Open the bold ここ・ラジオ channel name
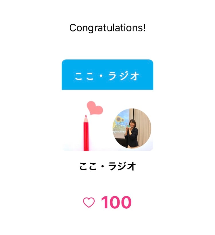The height and width of the screenshot is (235, 215). click(x=107, y=166)
